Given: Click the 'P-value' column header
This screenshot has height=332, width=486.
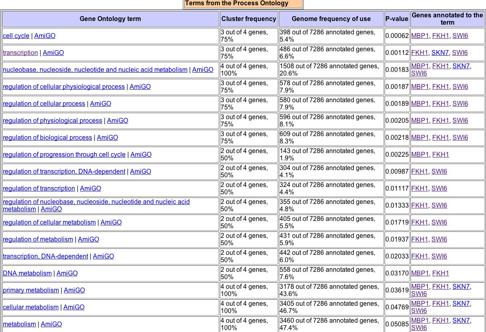Looking at the screenshot, I should pos(397,19).
